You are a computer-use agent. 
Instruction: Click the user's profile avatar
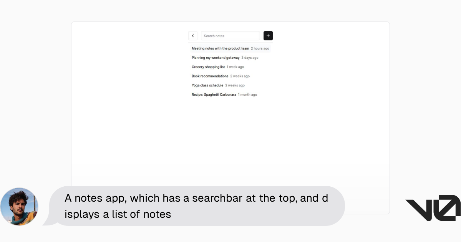click(x=19, y=207)
